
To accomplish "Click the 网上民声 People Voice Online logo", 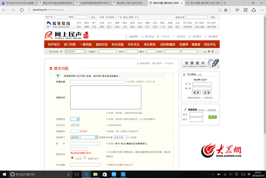I will 67,35.
